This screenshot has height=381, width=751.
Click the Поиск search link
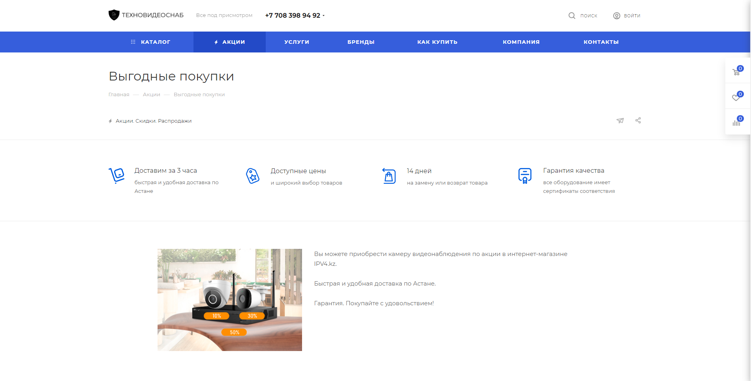pos(589,16)
